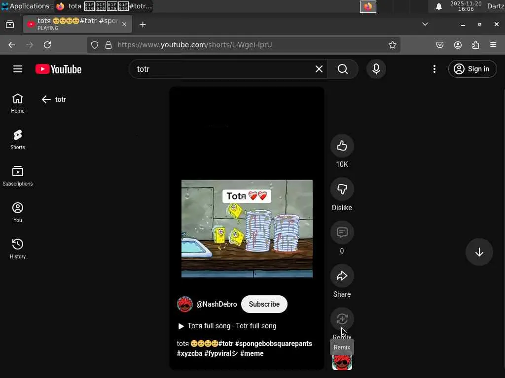Click the Share arrow button
The image size is (505, 378).
click(x=342, y=276)
